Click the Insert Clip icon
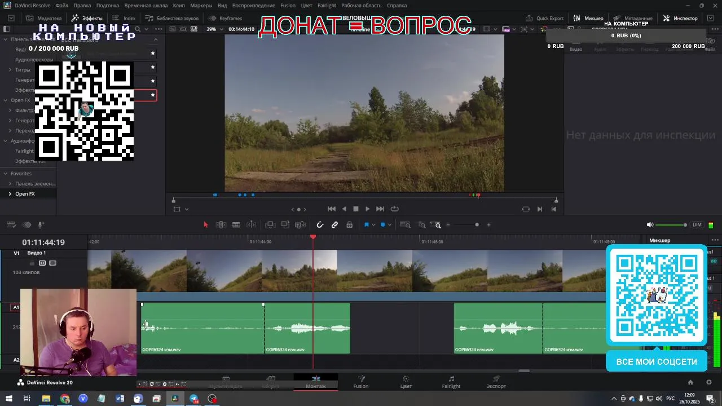The height and width of the screenshot is (406, 722). tap(270, 225)
